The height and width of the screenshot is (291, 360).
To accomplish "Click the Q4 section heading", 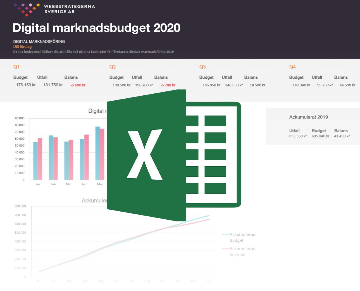I will [292, 67].
